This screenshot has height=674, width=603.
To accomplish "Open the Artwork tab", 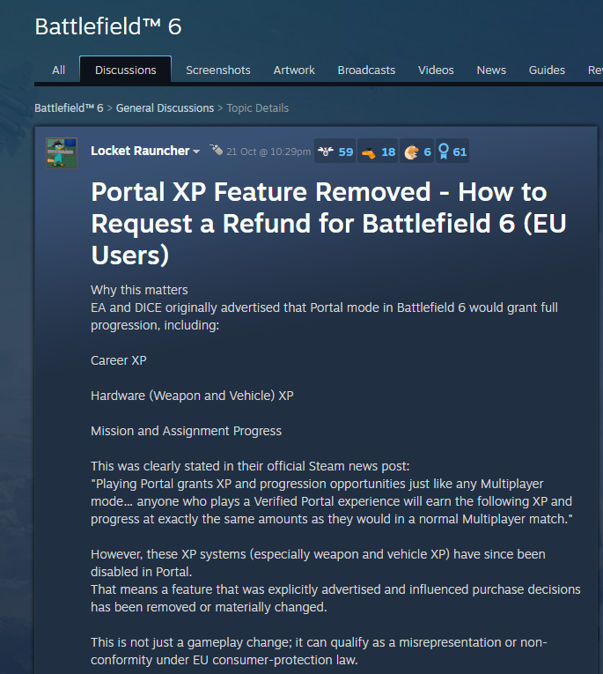I will 294,70.
